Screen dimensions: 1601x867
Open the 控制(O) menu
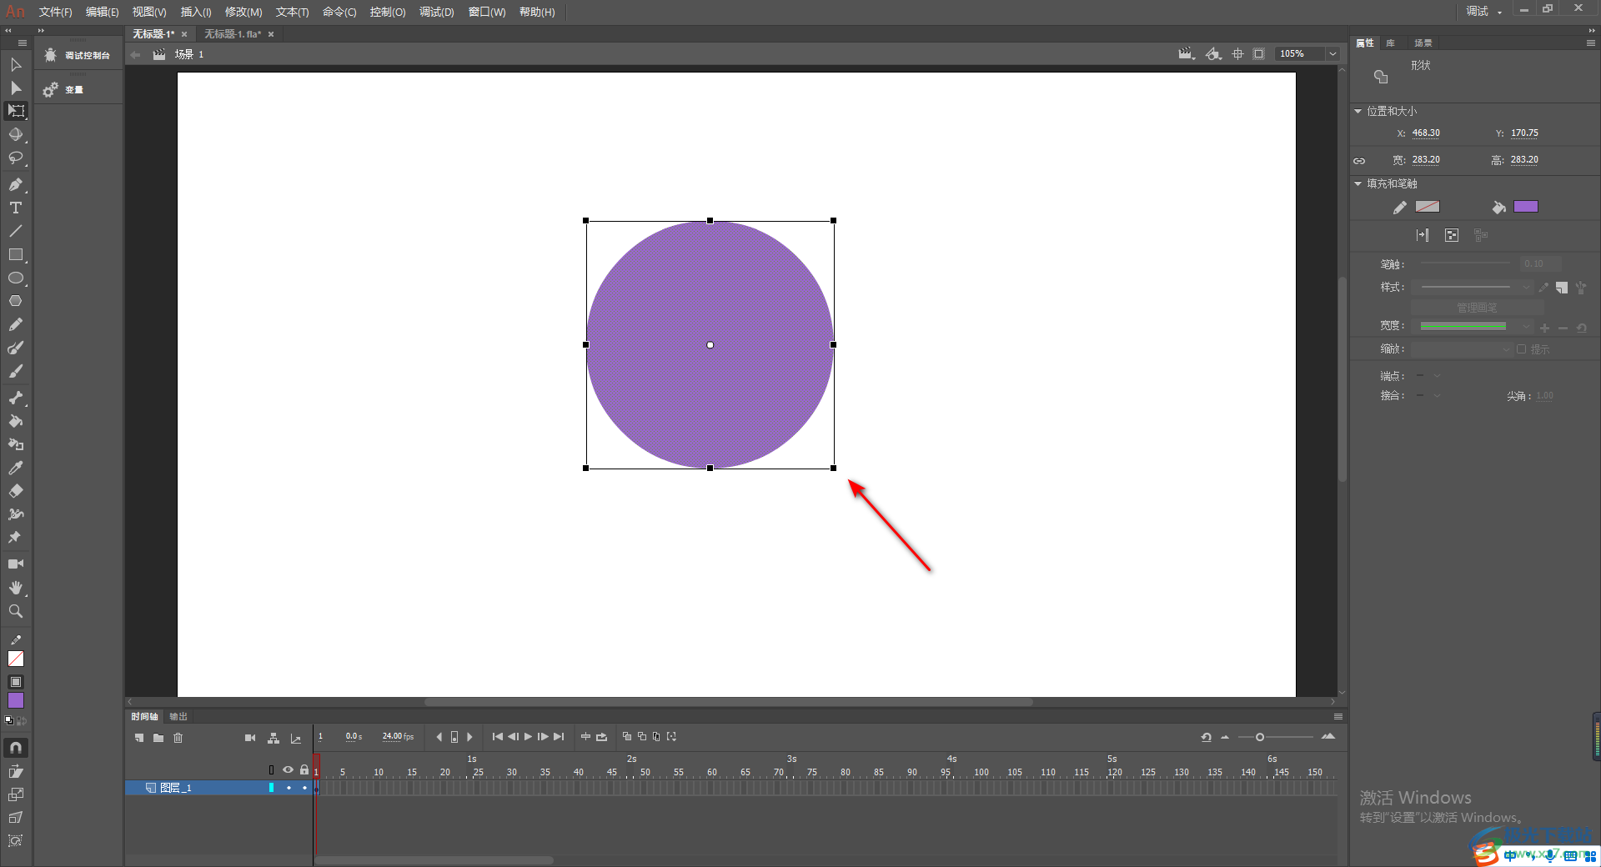tap(388, 12)
